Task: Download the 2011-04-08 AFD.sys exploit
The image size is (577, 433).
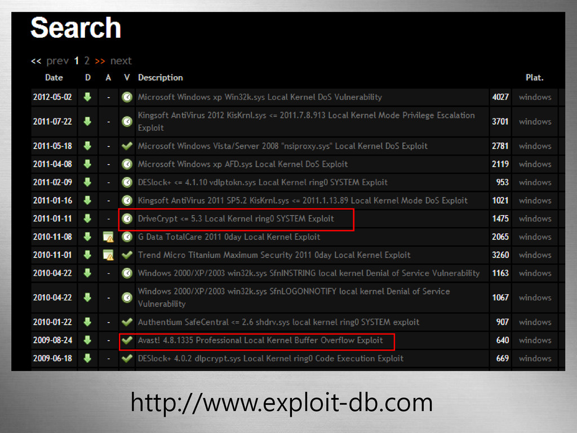Action: 87,164
